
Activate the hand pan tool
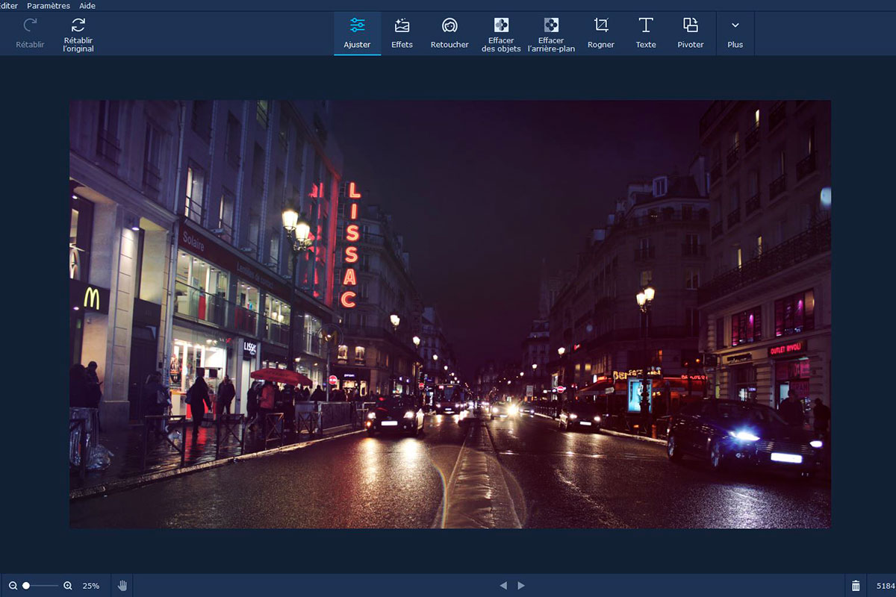click(x=122, y=586)
